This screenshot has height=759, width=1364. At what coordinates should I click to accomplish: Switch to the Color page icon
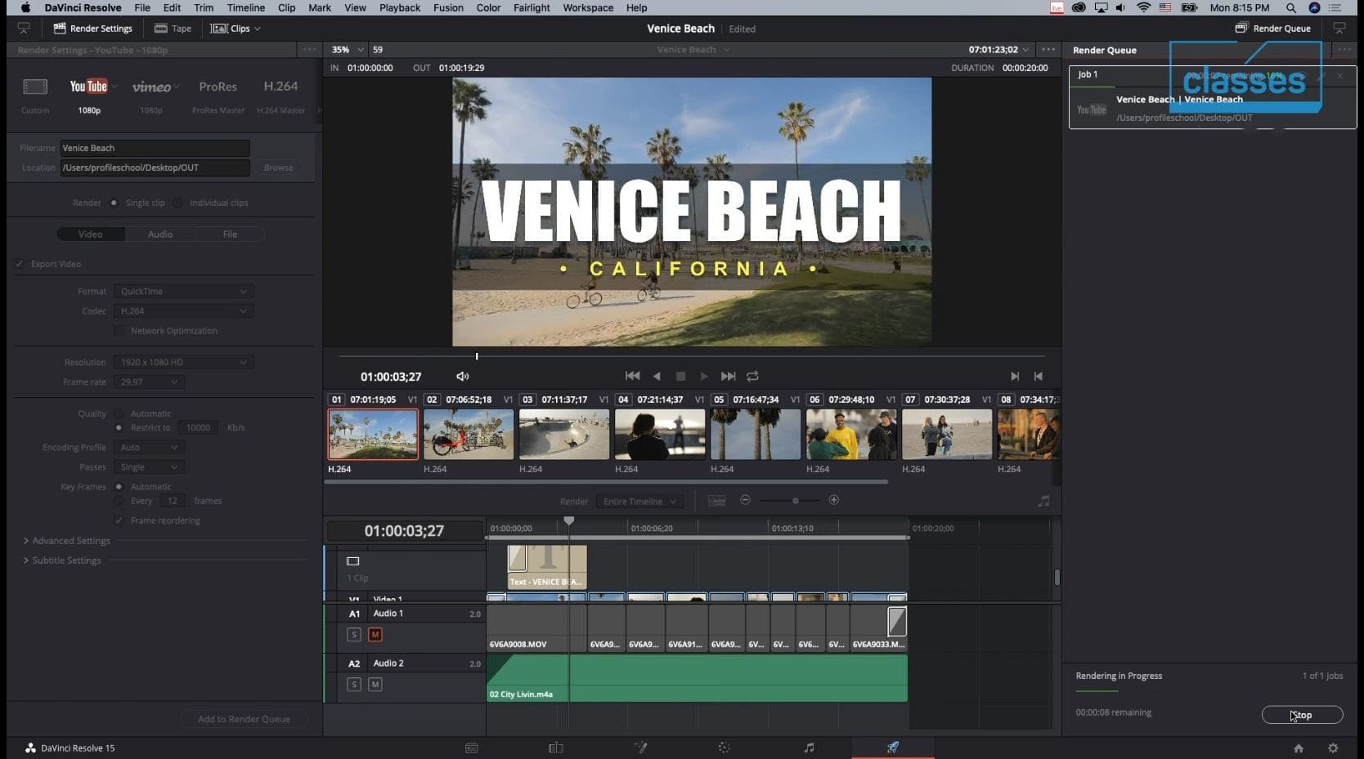[x=724, y=748]
